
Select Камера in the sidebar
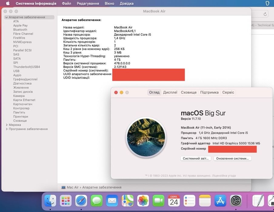(x=19, y=96)
